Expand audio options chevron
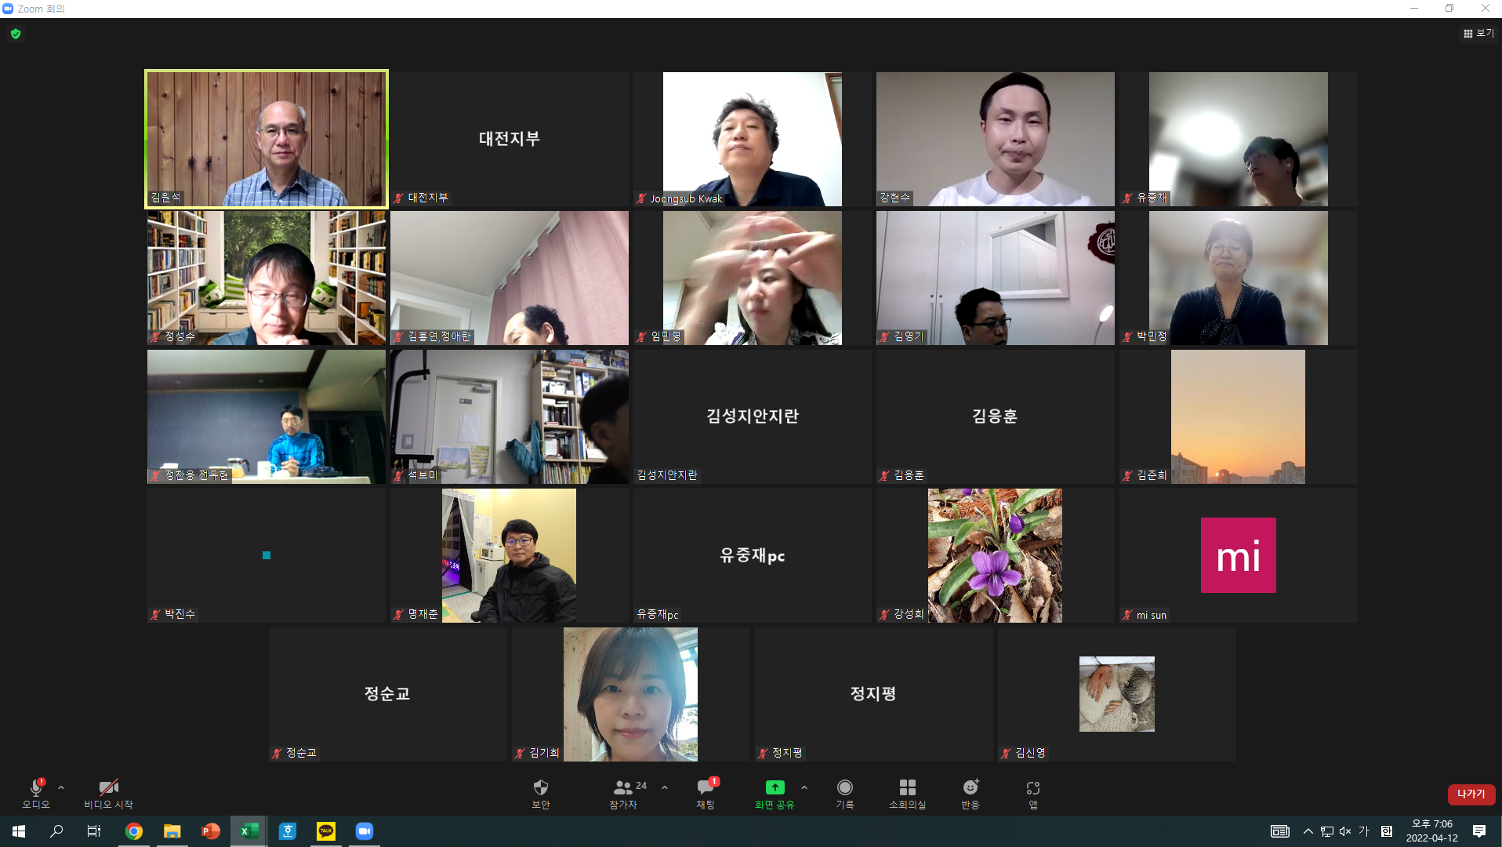 [x=61, y=787]
